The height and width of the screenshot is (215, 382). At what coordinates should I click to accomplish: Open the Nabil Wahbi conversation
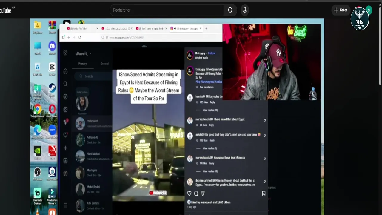[x=92, y=156]
